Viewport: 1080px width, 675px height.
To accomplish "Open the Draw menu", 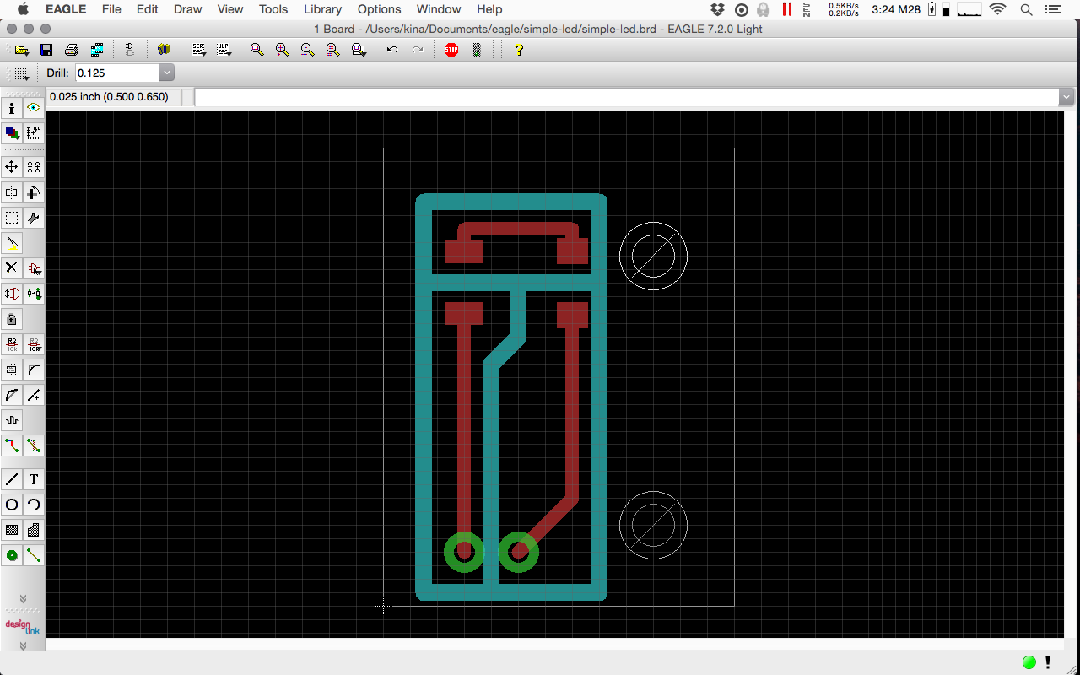I will (188, 9).
